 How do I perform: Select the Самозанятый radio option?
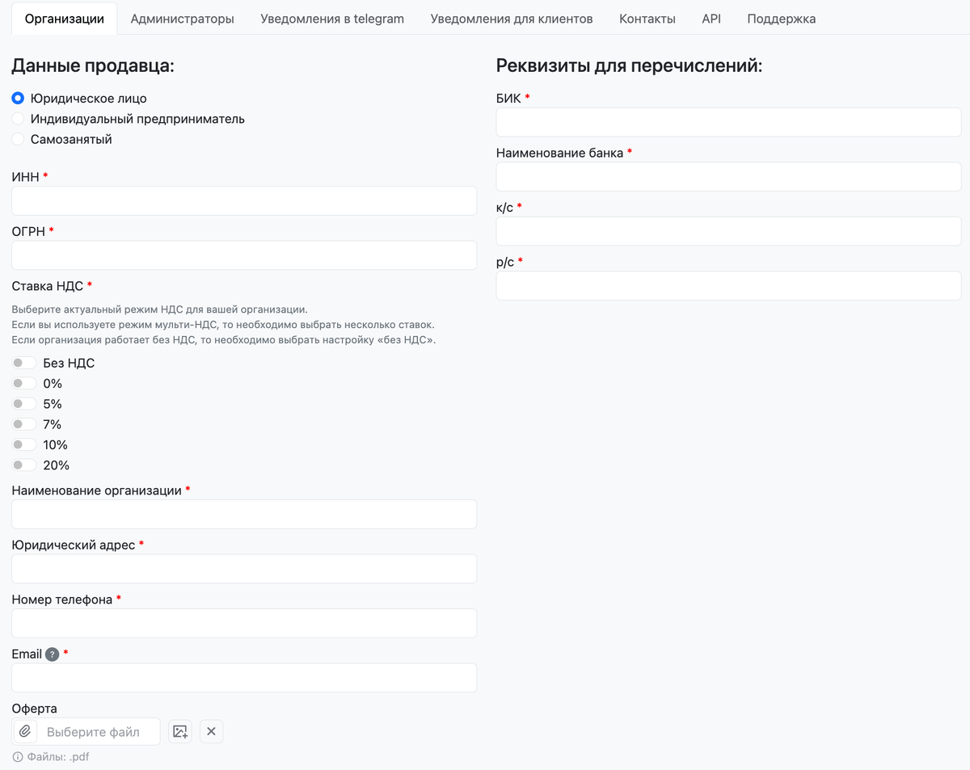tap(18, 139)
